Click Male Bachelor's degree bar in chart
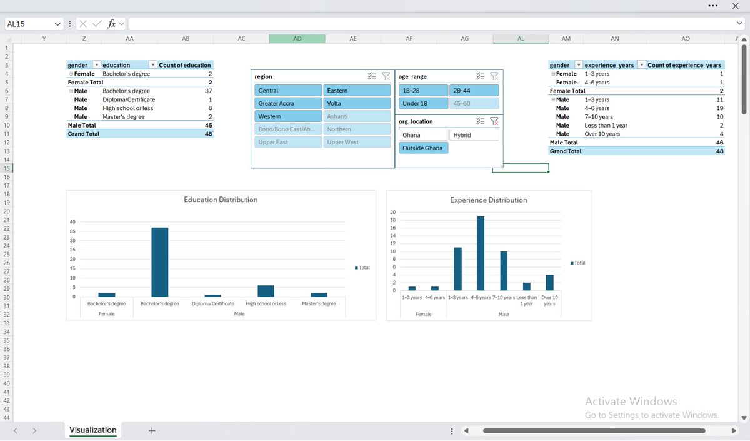This screenshot has height=441, width=750. (x=160, y=262)
